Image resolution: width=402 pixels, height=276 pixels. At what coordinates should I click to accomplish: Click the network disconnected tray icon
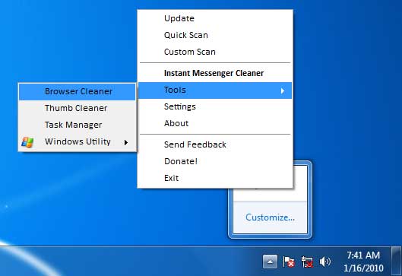click(307, 262)
